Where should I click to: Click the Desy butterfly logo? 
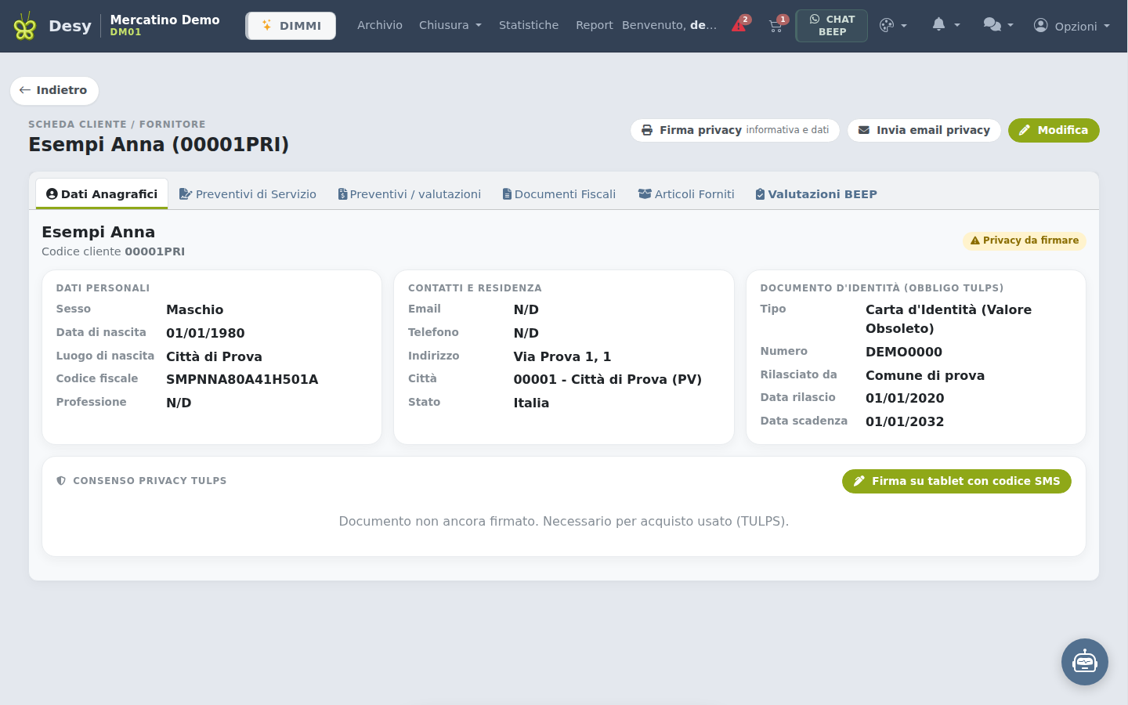tap(25, 27)
